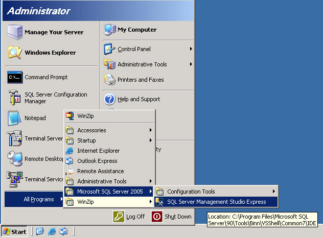Click the Printers and Faxes label
The width and height of the screenshot is (323, 238).
141,80
